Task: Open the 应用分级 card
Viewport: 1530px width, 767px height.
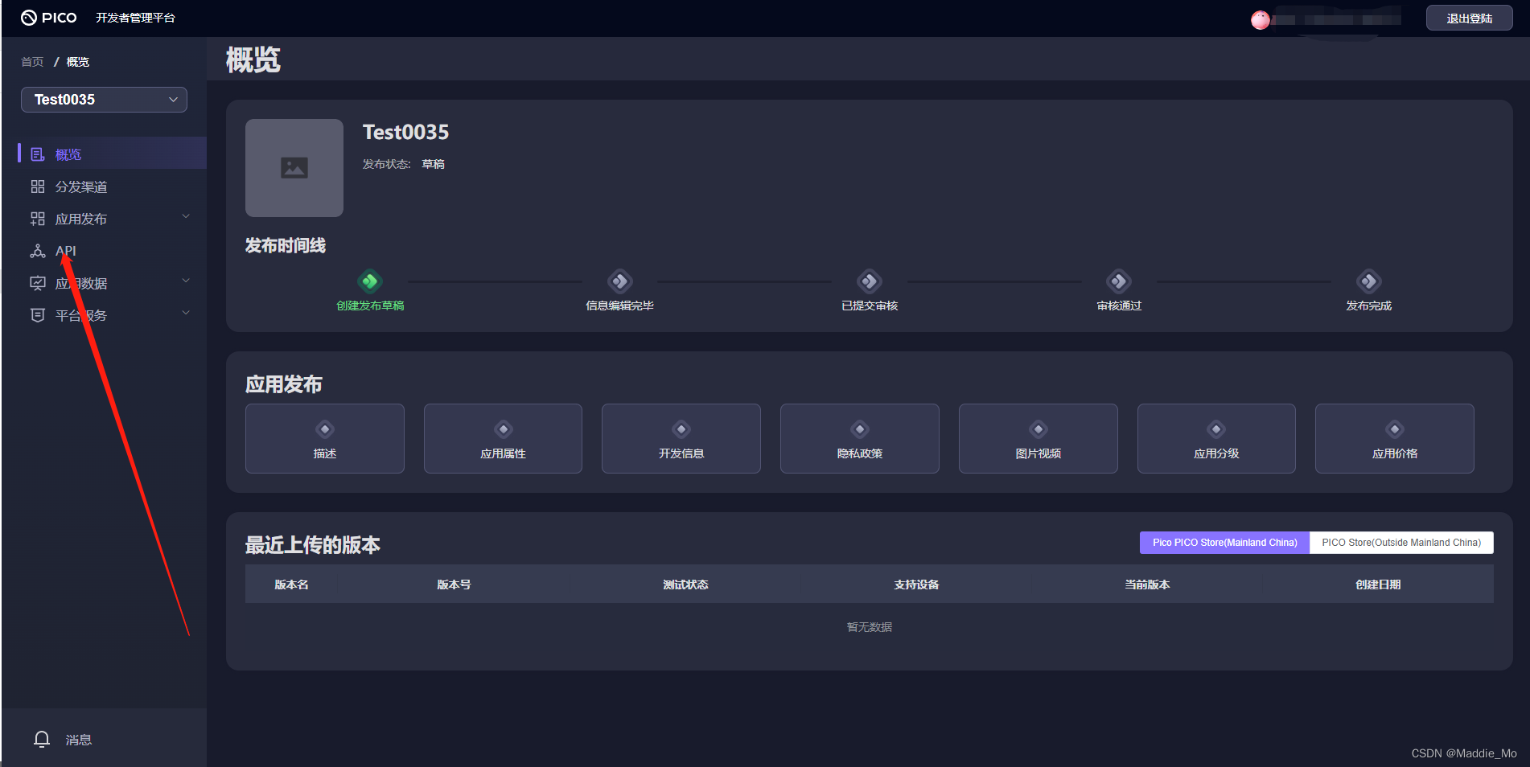Action: (1216, 439)
